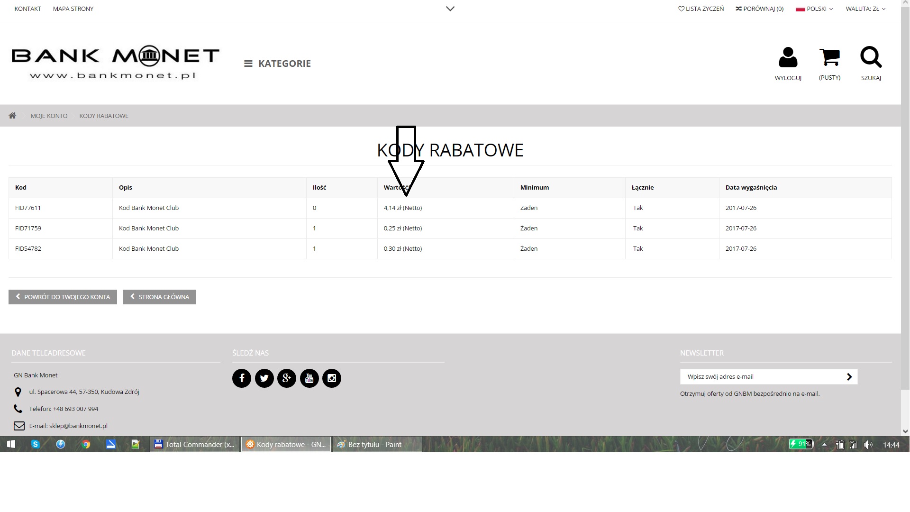Expand the top bar chevron
The image size is (910, 512).
coord(450,9)
